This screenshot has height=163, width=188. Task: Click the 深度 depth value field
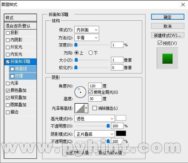pos(117,45)
